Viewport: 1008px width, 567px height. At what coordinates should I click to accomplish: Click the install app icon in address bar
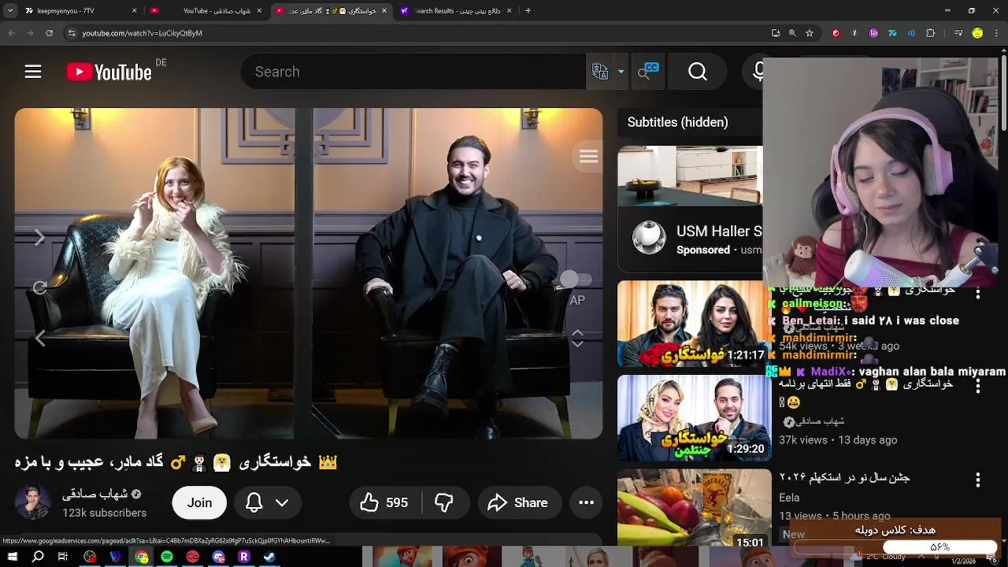776,33
